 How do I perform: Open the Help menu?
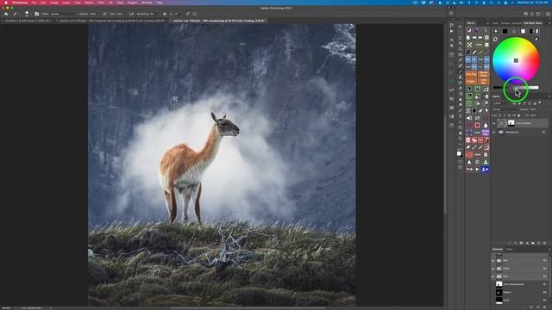pos(159,3)
